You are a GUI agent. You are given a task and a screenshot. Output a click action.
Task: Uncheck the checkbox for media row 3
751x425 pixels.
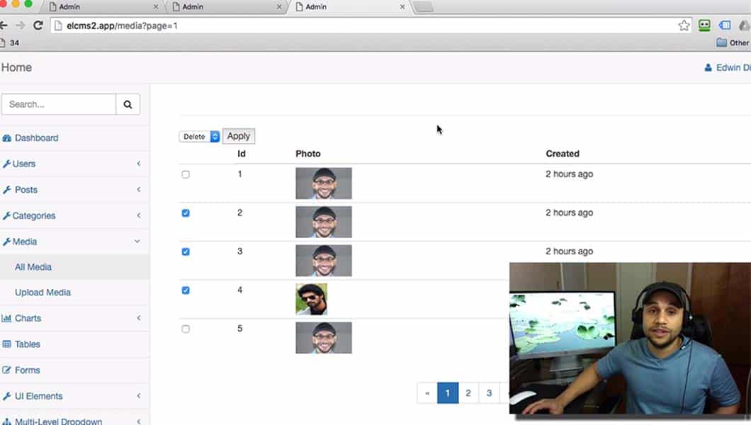coord(186,251)
